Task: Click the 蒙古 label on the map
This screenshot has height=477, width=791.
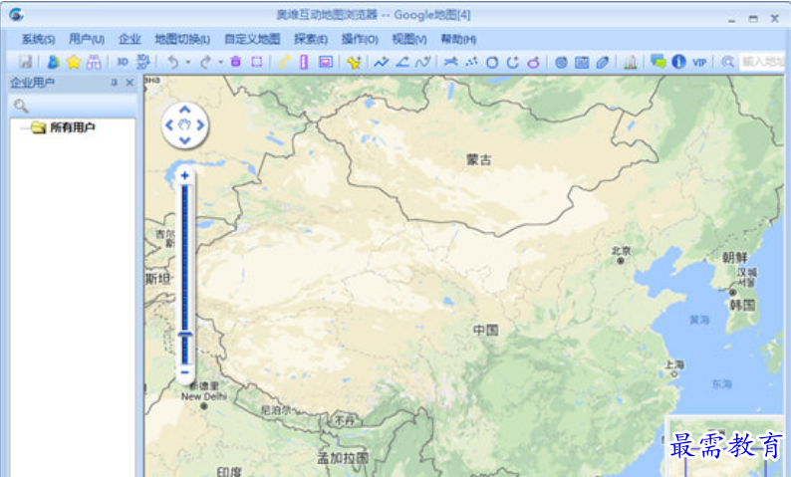Action: coord(479,160)
